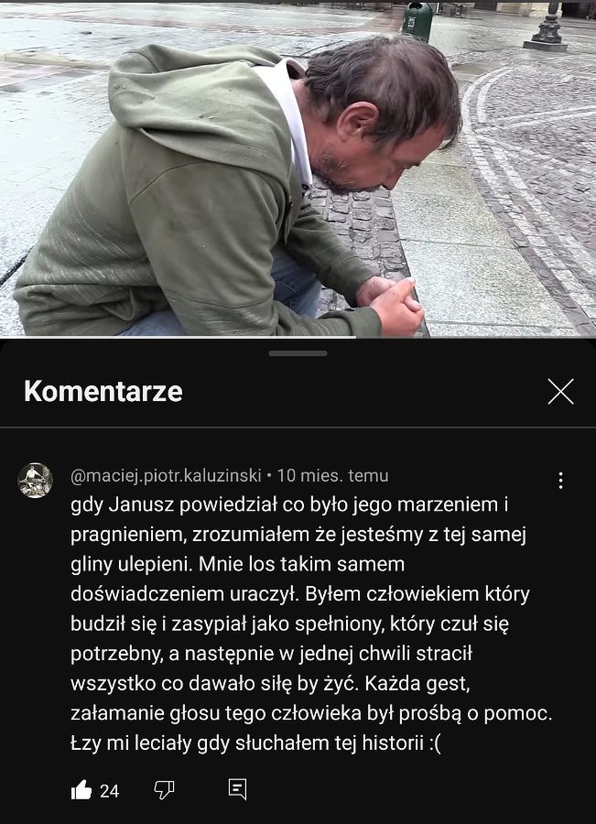Screen dimensions: 596x824
Task: Close the Komentarze panel
Action: [561, 392]
